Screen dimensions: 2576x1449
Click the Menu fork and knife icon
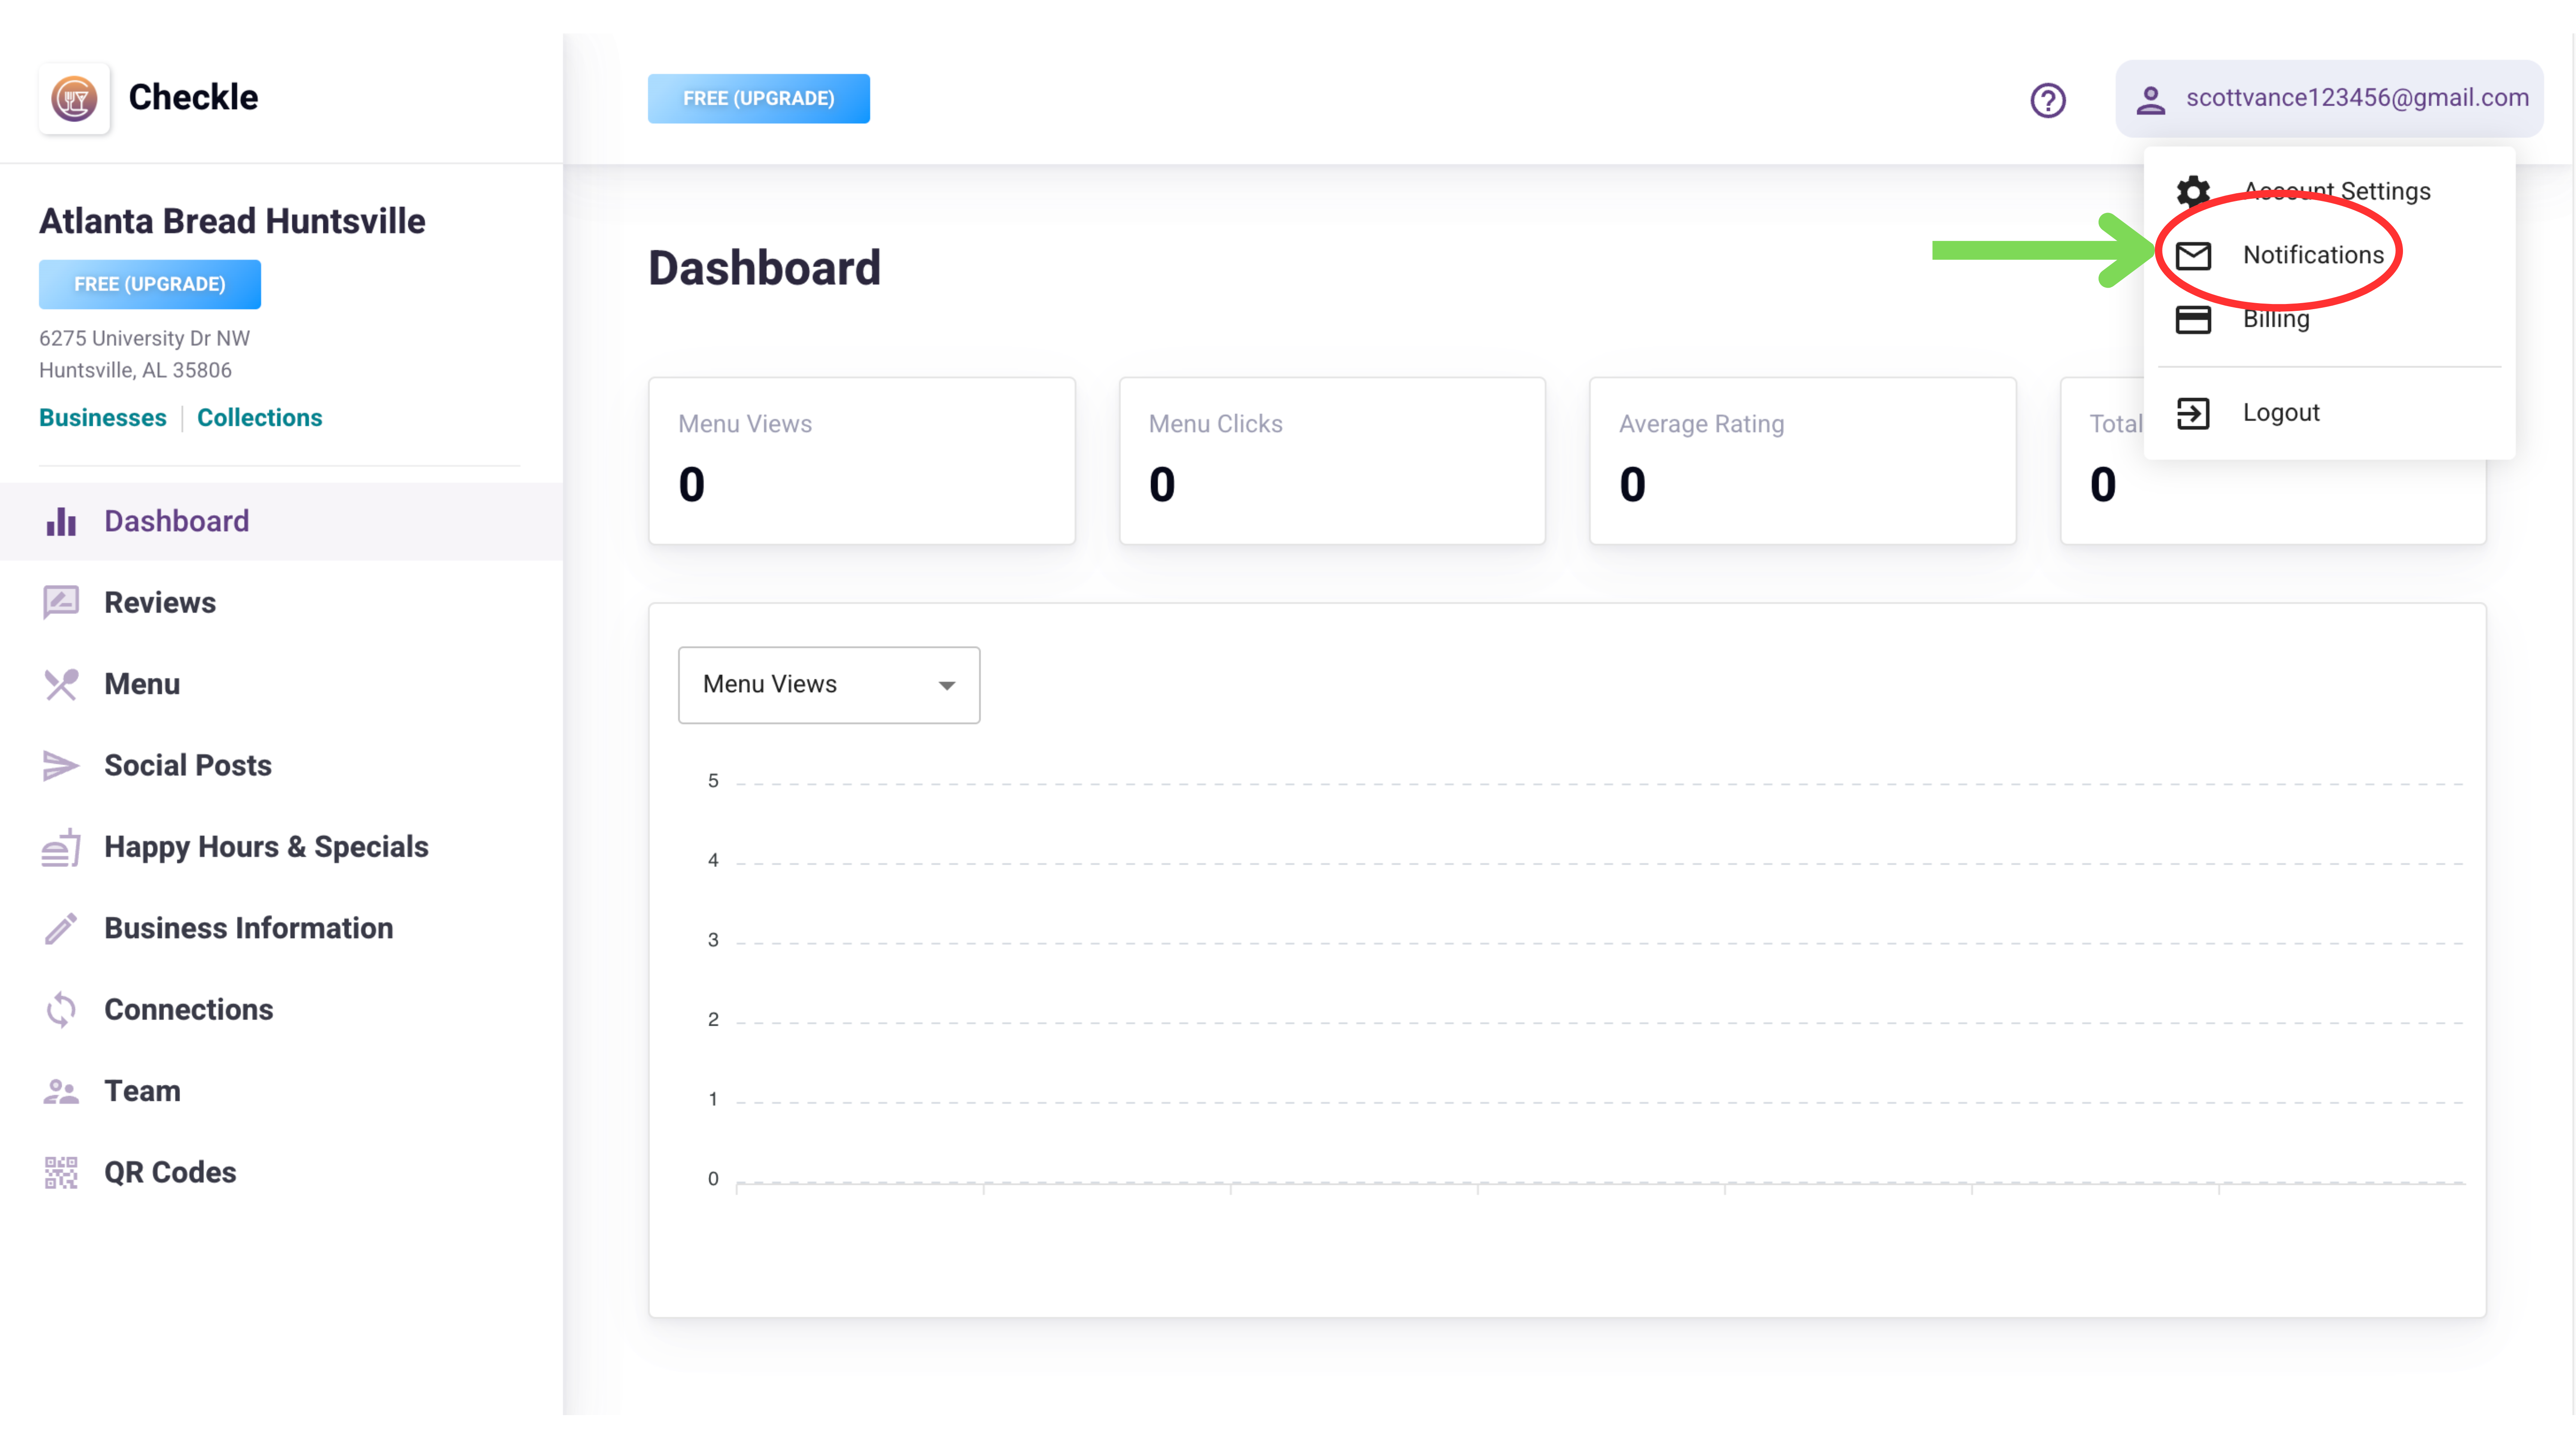coord(61,684)
